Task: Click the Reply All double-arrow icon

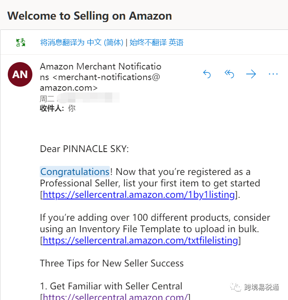Action: point(229,74)
